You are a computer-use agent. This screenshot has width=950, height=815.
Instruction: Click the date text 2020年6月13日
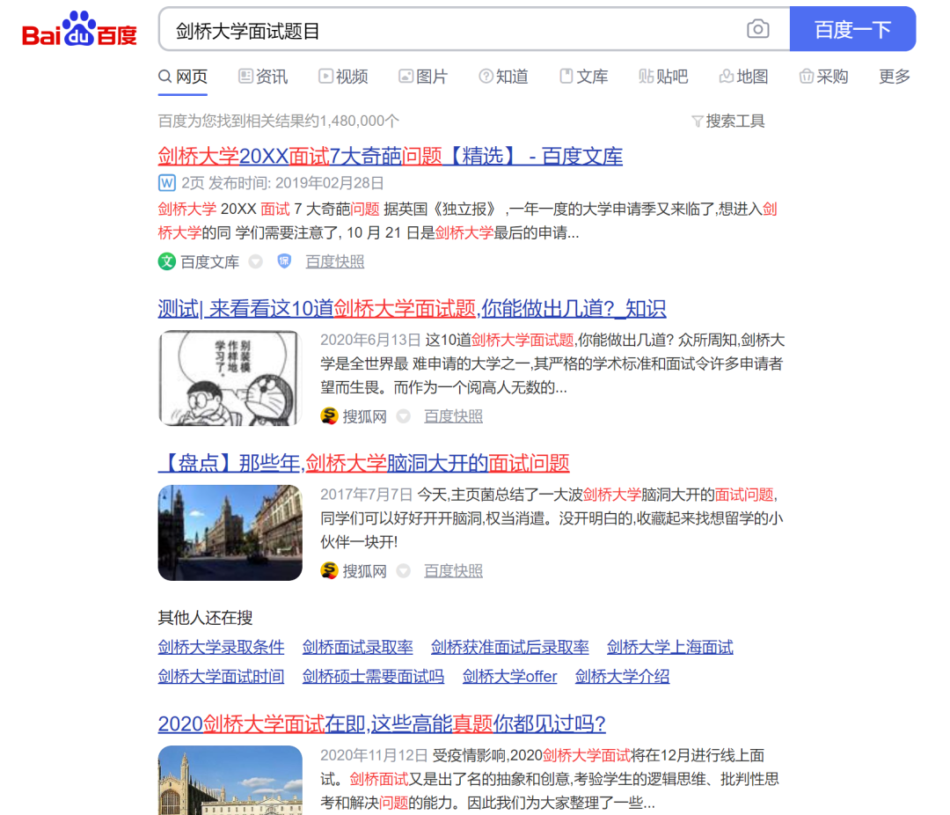370,340
